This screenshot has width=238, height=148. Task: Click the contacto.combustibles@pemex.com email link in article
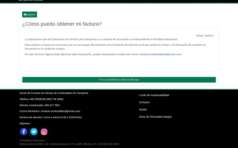pos(160,54)
